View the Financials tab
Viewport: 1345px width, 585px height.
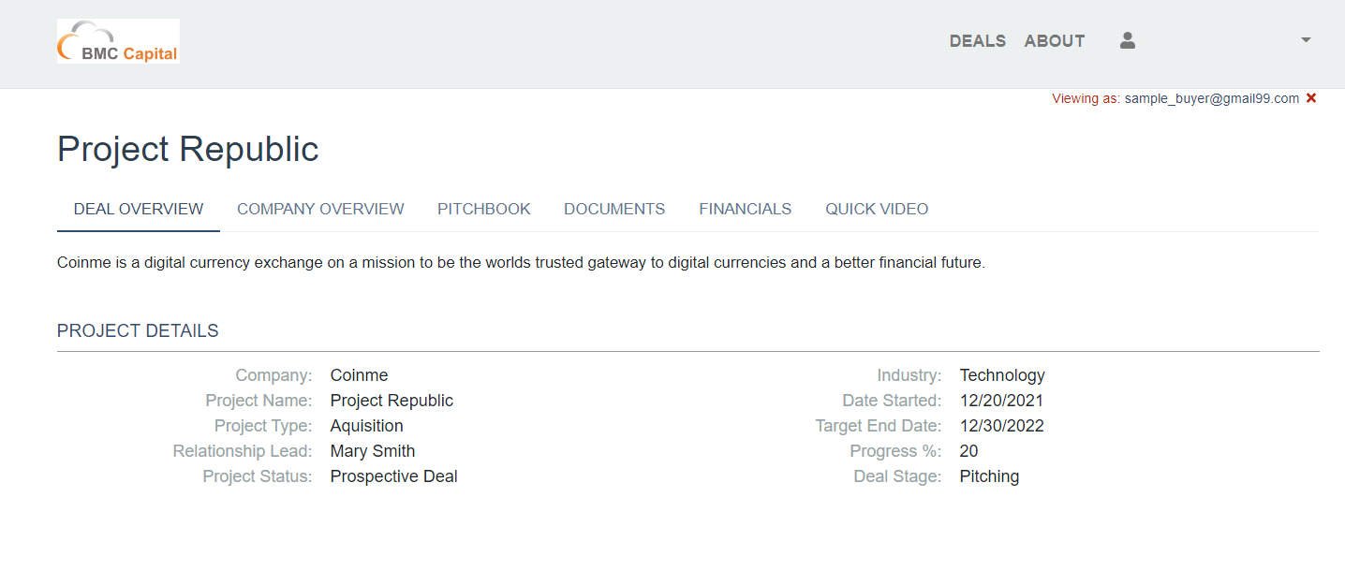point(746,210)
